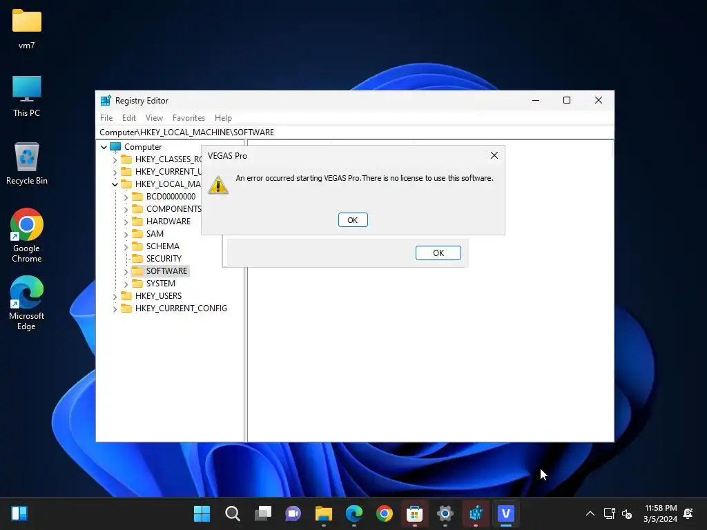Open notifications bell in tray
Image resolution: width=707 pixels, height=530 pixels.
pos(688,513)
